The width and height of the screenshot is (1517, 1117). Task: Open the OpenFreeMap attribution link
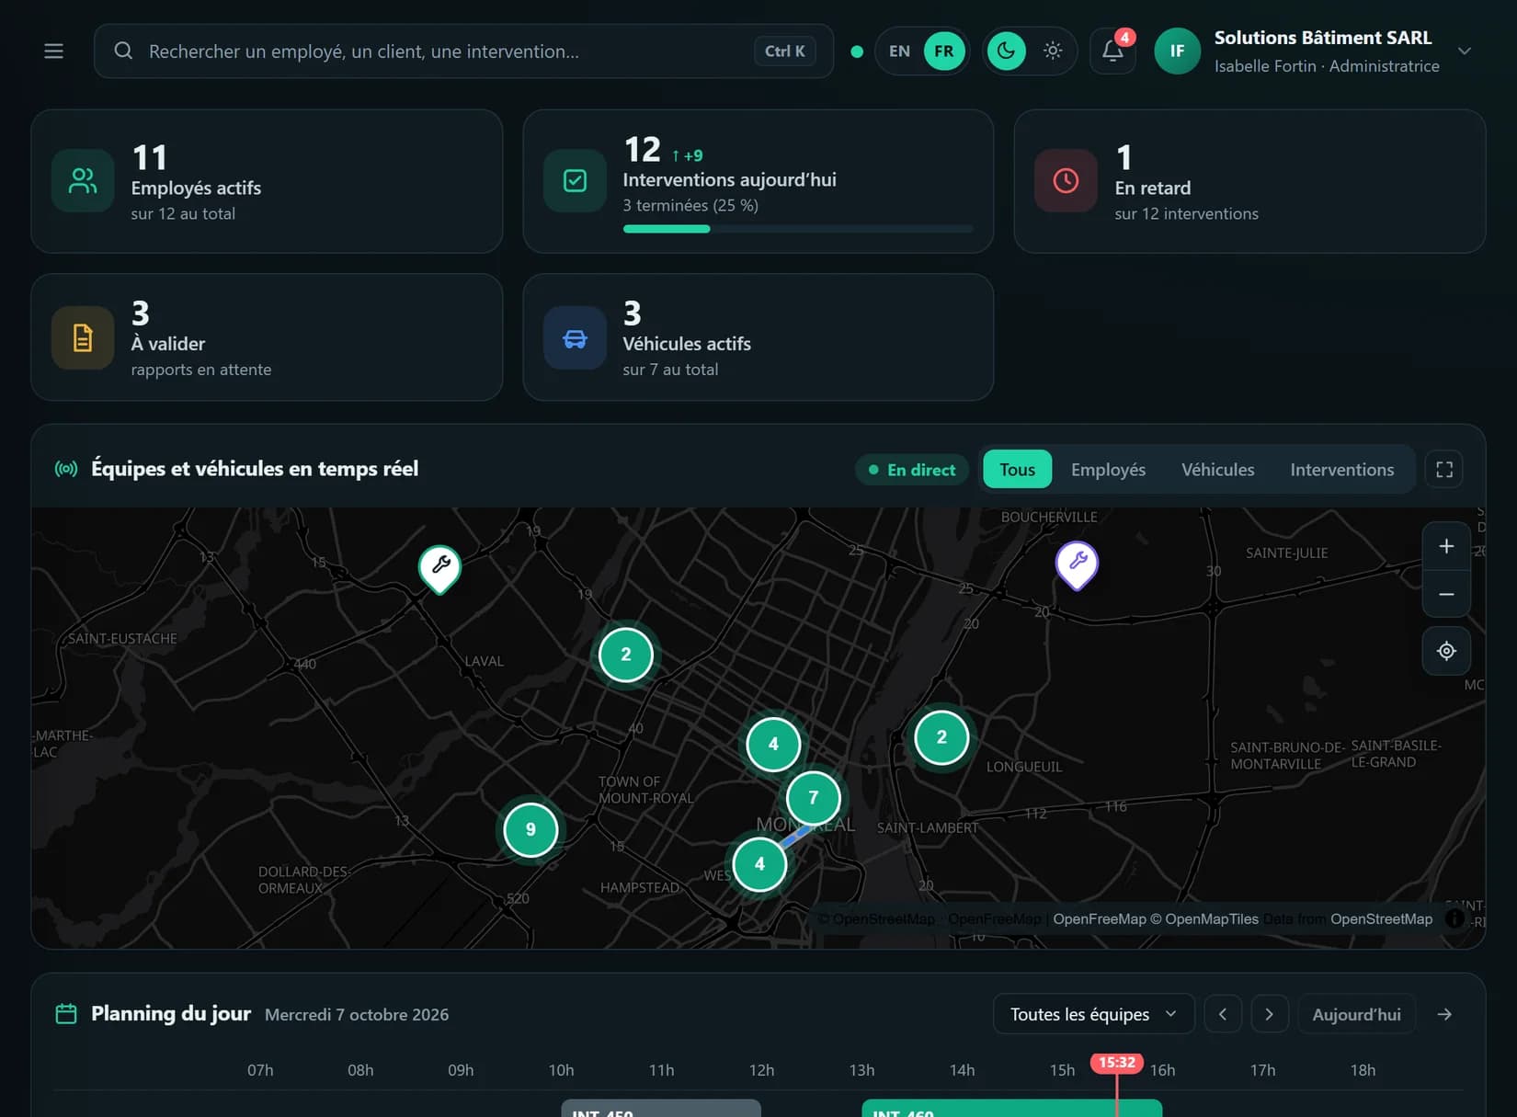pyautogui.click(x=1100, y=919)
